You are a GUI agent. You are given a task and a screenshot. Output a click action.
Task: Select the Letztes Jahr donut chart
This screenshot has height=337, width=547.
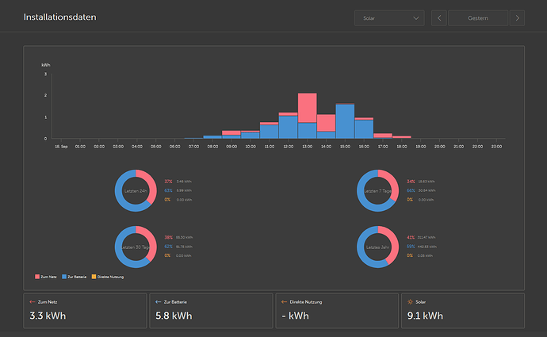[377, 247]
